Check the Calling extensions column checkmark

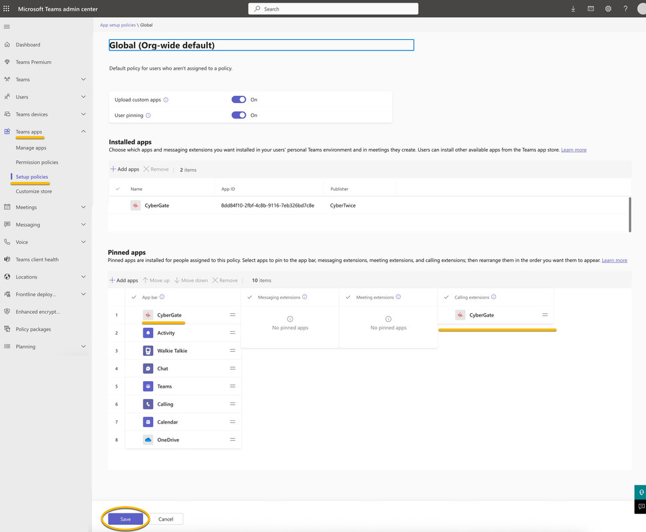click(446, 297)
